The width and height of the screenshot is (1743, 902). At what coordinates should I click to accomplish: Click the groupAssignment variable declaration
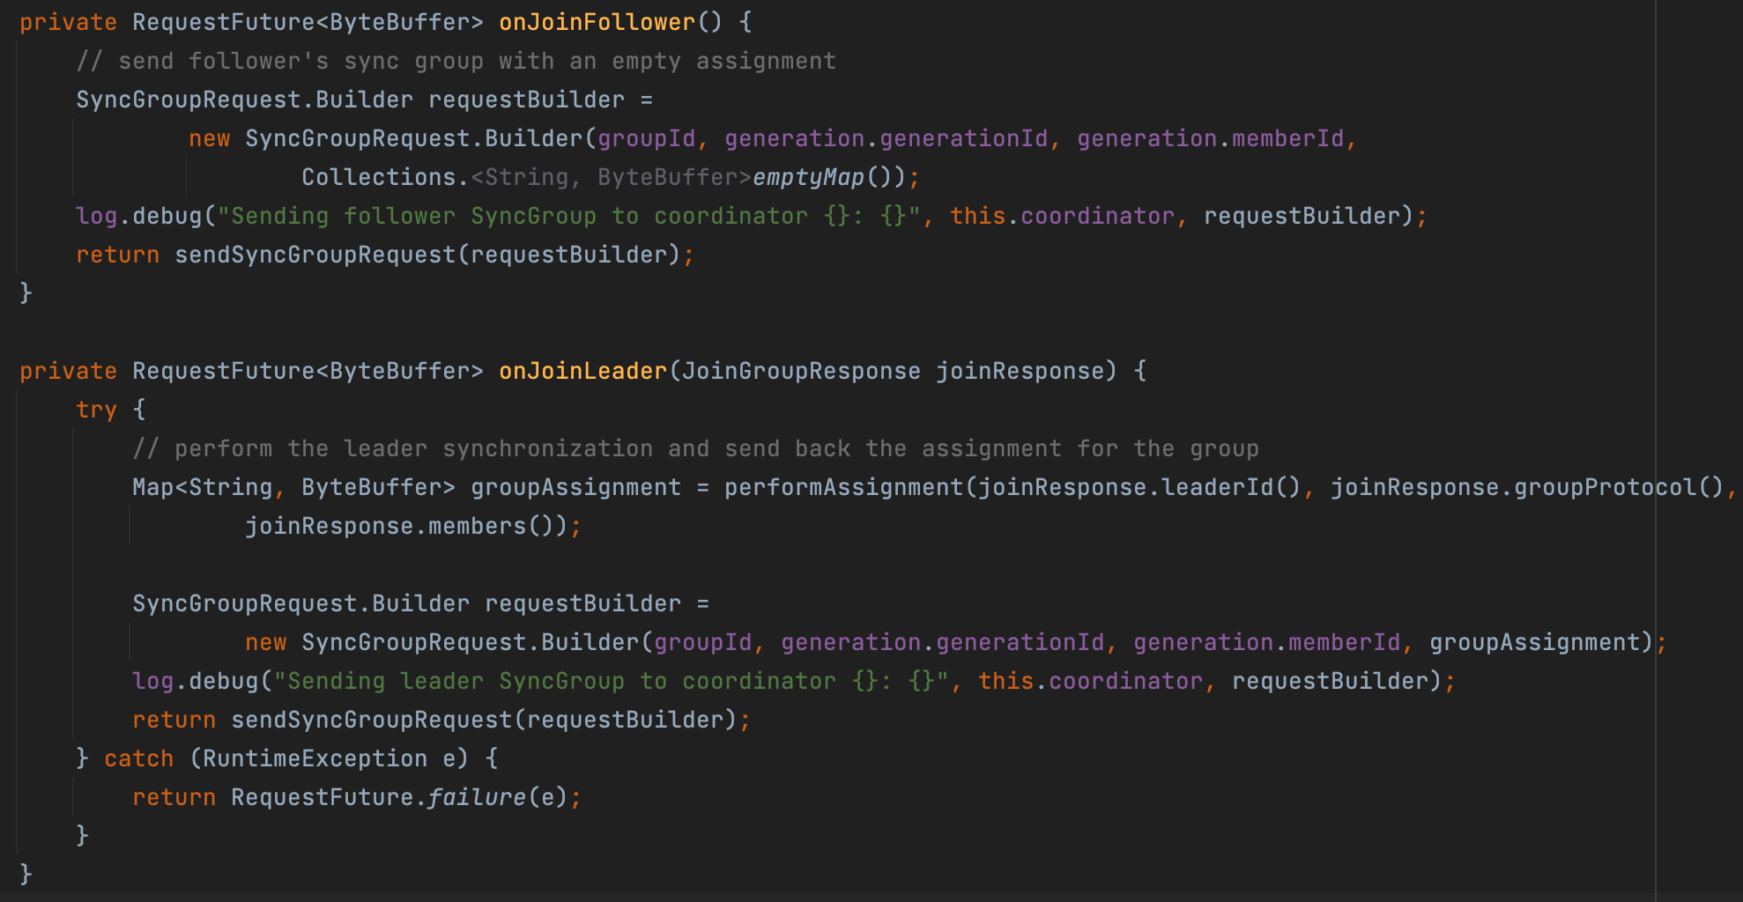[575, 487]
